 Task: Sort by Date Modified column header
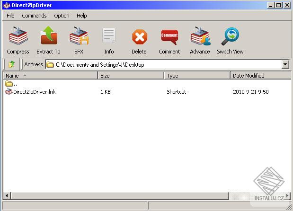(261, 75)
